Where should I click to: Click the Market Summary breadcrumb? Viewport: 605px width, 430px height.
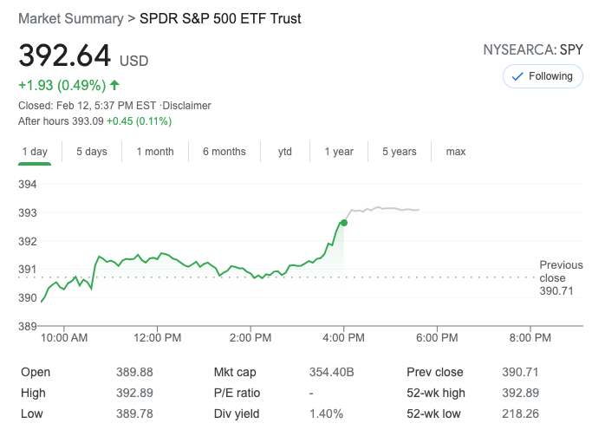pyautogui.click(x=69, y=18)
